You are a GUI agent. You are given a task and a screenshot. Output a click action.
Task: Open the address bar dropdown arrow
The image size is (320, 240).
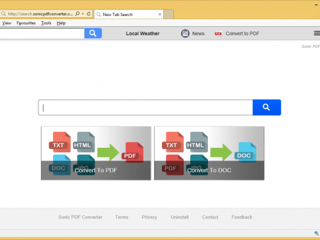83,14
